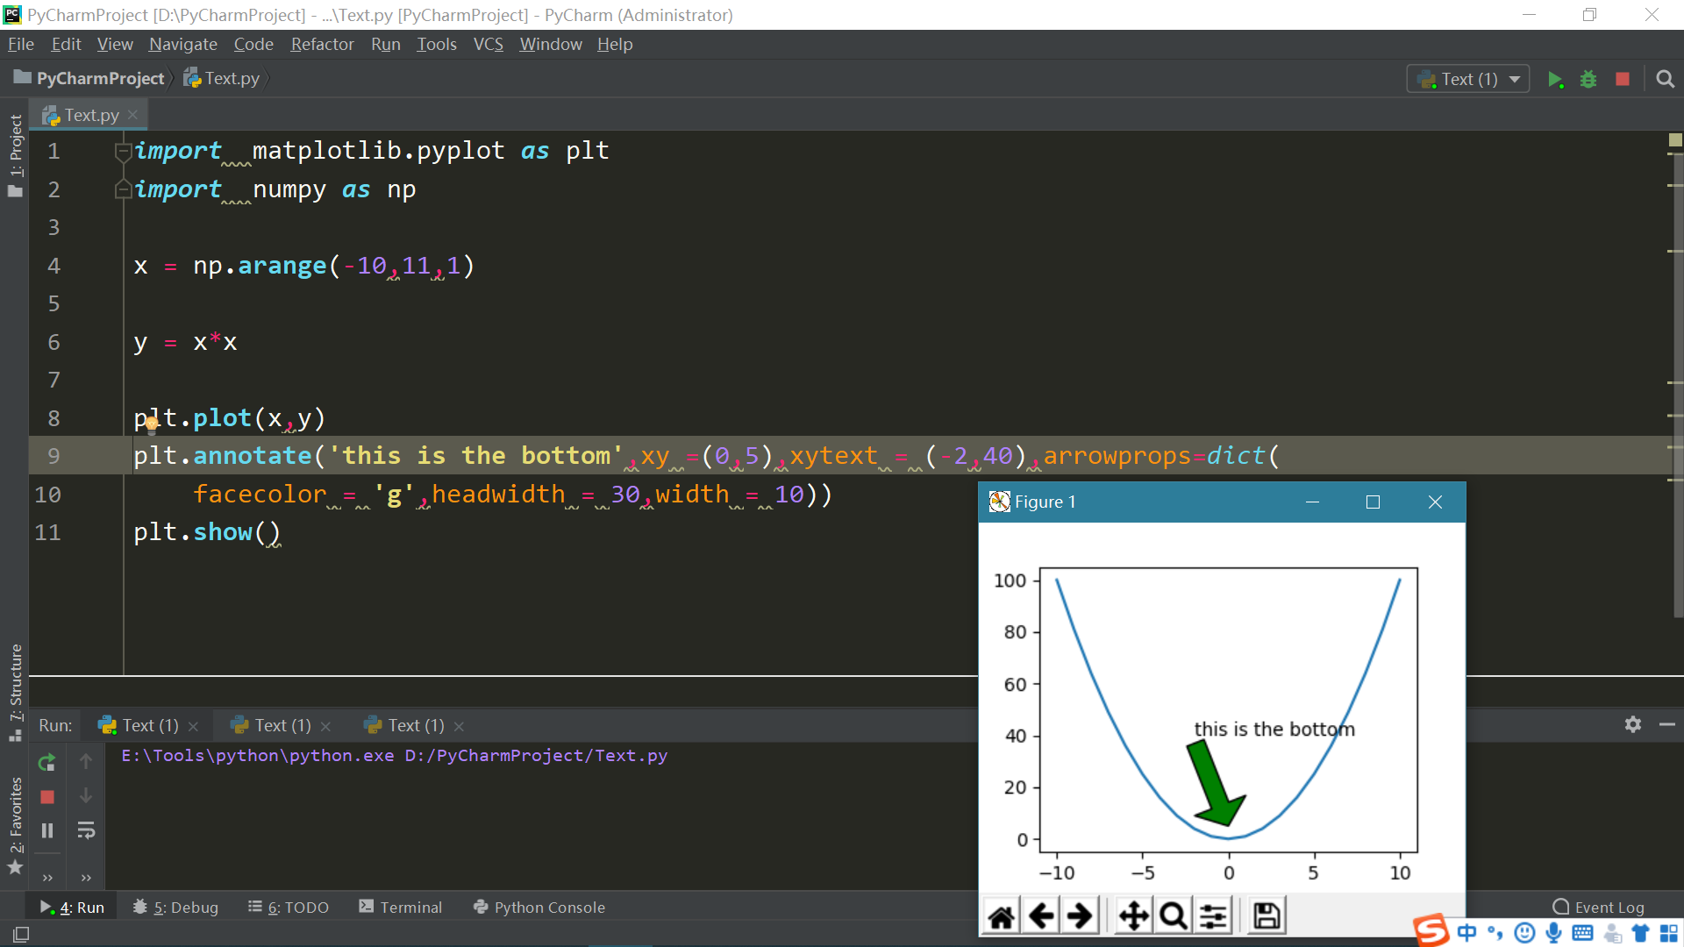The height and width of the screenshot is (947, 1684).
Task: Open the Run menu
Action: point(385,44)
